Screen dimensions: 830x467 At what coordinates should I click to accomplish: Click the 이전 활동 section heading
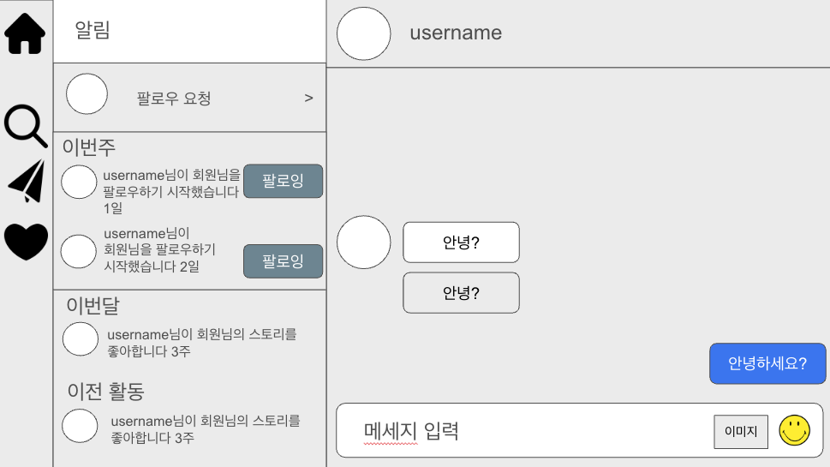[106, 392]
